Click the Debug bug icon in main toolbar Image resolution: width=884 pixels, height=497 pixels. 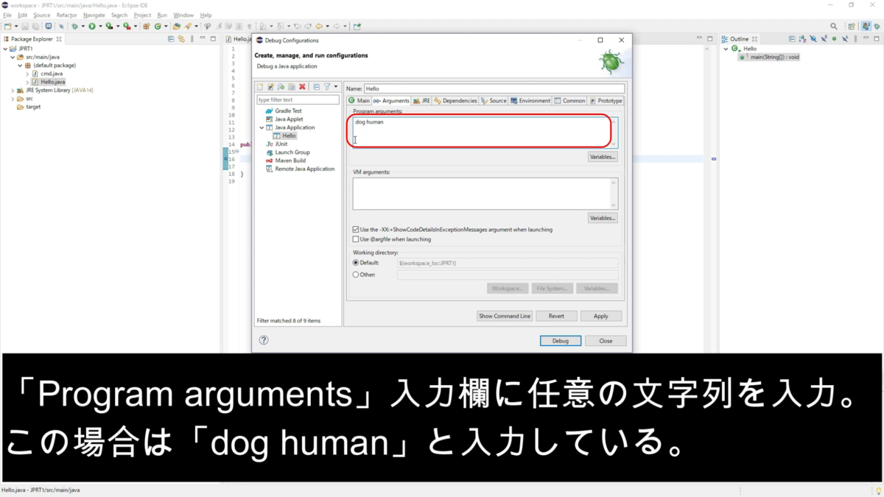tap(74, 27)
